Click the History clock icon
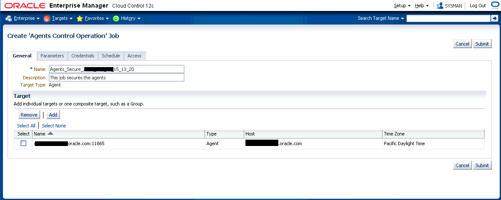 [116, 19]
